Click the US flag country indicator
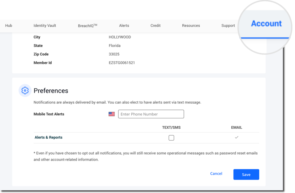Viewport: 295px width, 193px height. click(111, 114)
